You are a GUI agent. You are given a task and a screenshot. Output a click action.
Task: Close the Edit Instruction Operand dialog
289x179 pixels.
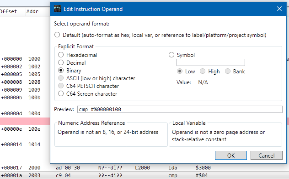279,9
